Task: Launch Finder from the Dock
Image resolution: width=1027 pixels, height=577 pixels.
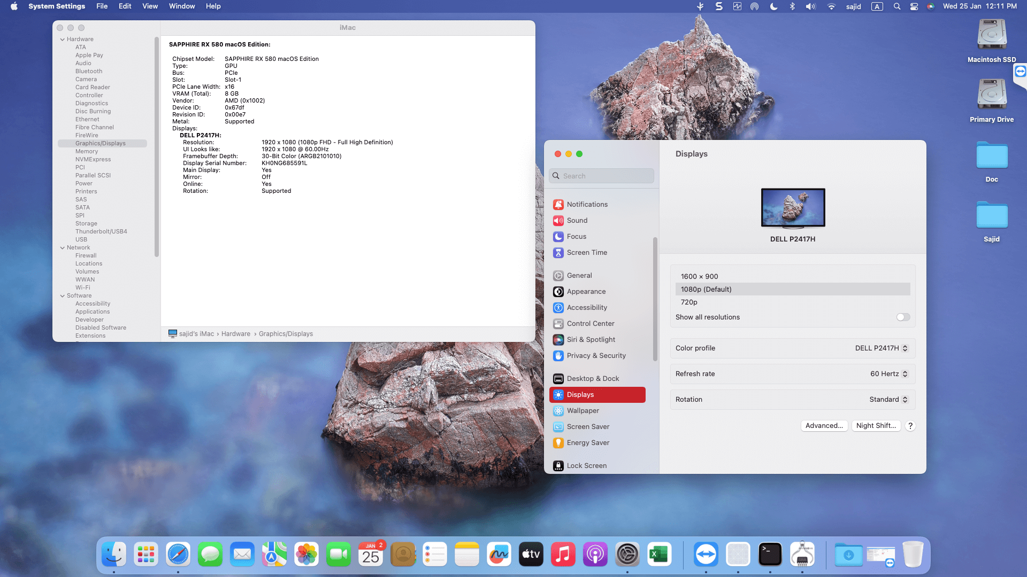Action: [114, 555]
